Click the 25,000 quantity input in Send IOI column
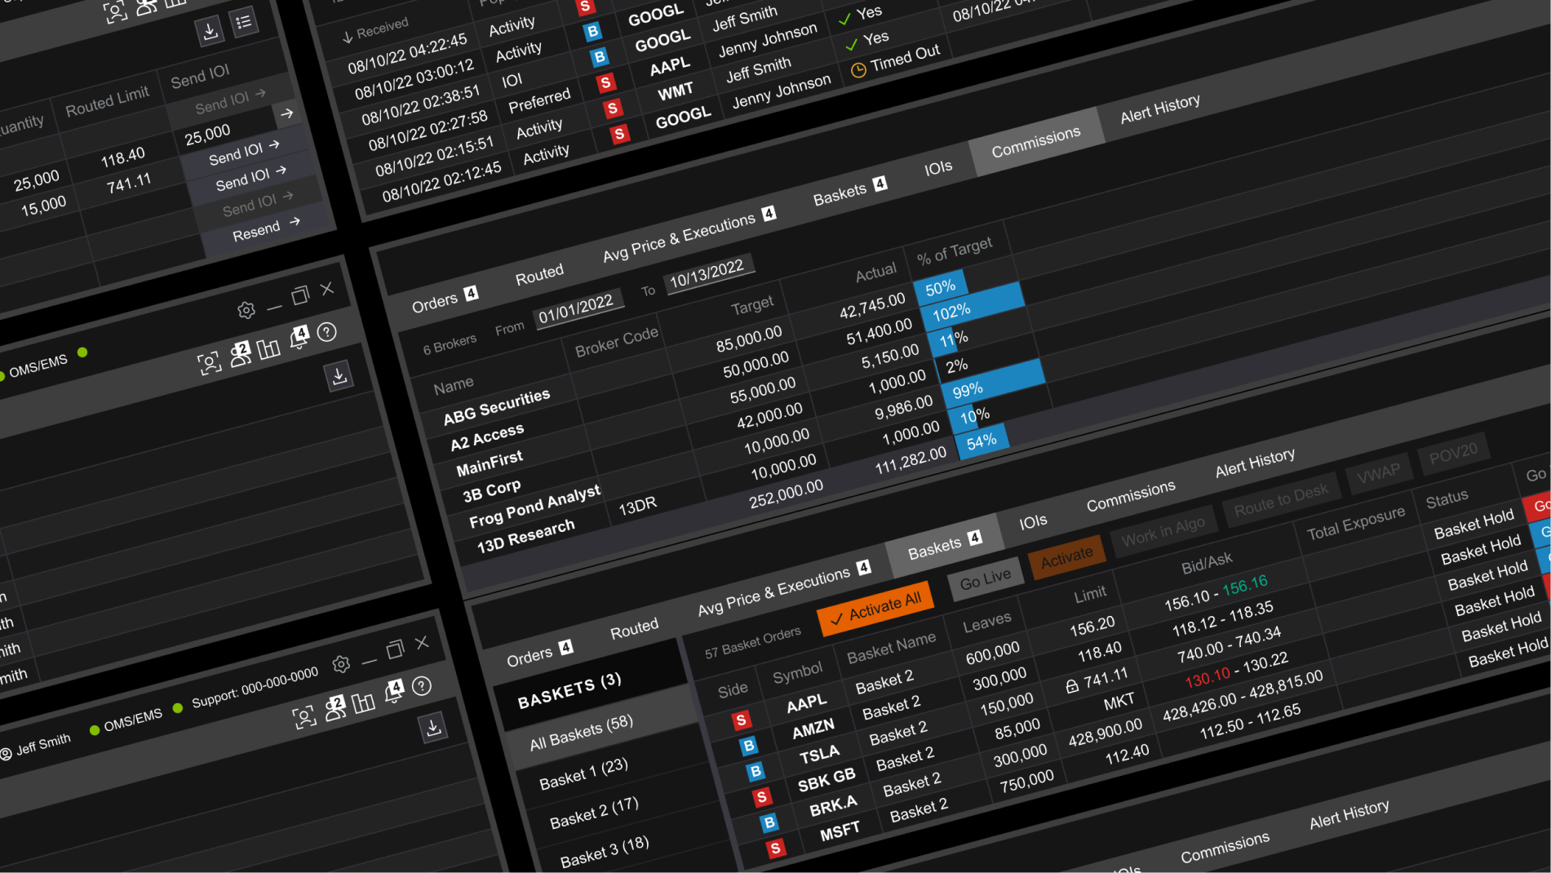The width and height of the screenshot is (1551, 873). pyautogui.click(x=208, y=134)
